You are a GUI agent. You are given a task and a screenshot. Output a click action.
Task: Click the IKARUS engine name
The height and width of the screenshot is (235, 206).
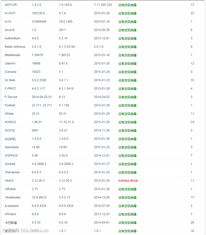[x=10, y=122]
